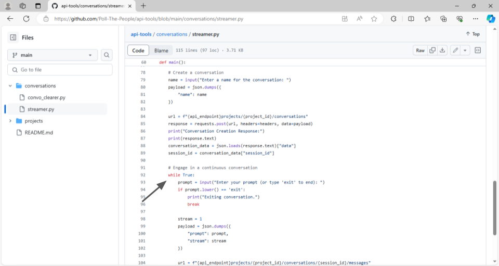Collapse the conversations folder
The image size is (499, 266).
point(10,86)
